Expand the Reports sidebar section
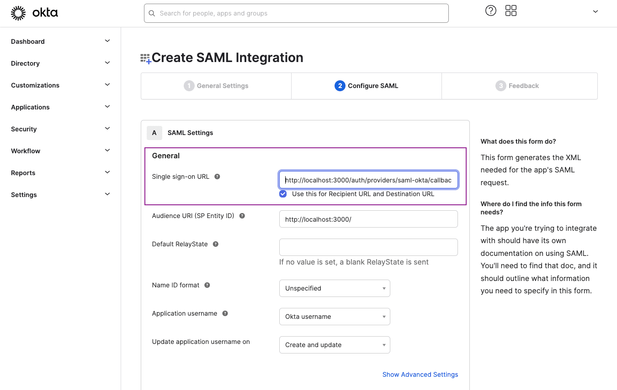The width and height of the screenshot is (617, 390). (60, 172)
